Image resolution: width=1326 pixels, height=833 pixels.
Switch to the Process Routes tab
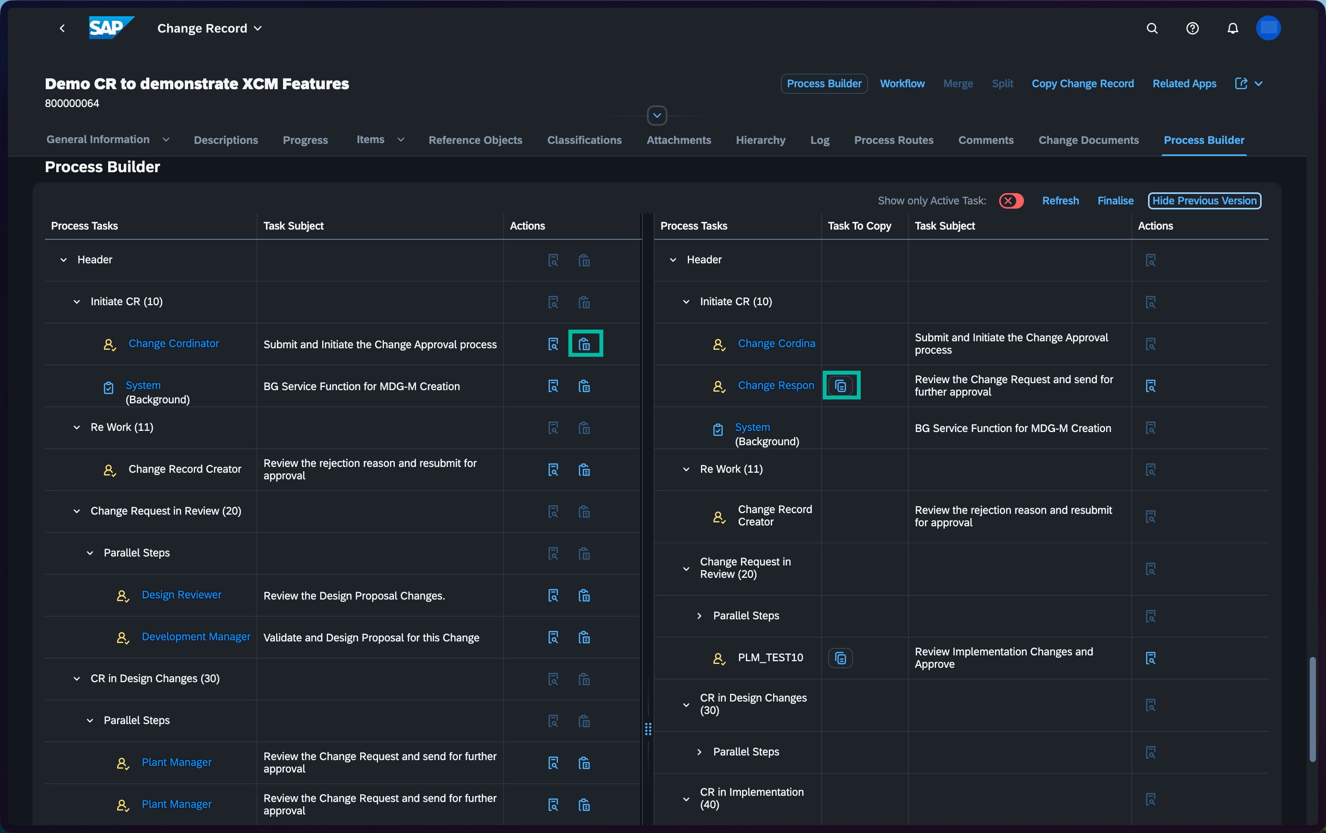click(894, 140)
